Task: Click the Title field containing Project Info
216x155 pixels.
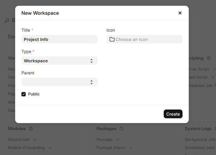Action: 59,39
